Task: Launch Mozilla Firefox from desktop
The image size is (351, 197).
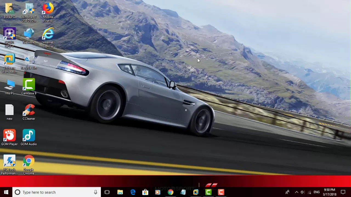Action: click(48, 13)
